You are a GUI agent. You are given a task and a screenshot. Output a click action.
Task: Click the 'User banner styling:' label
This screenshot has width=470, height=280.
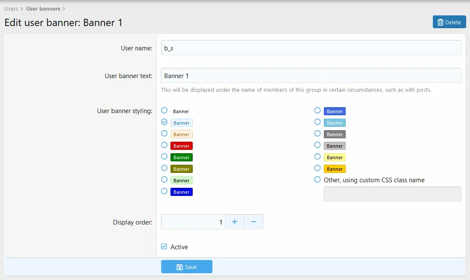124,111
